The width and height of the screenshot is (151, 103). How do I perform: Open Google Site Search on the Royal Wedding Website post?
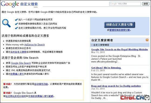(x=119, y=49)
